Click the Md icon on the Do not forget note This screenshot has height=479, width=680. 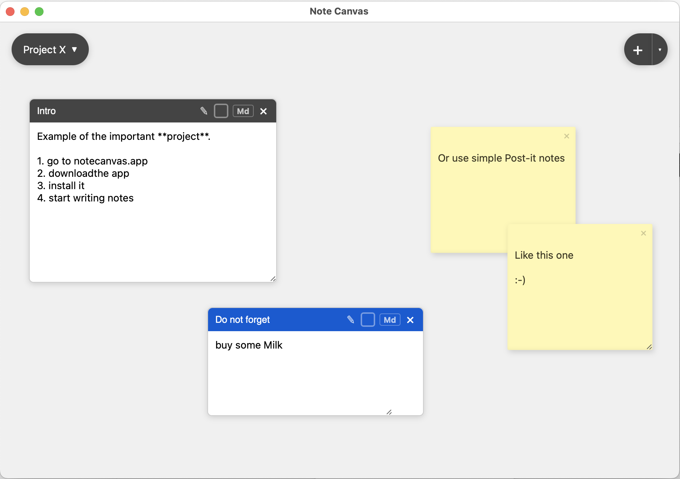[389, 320]
